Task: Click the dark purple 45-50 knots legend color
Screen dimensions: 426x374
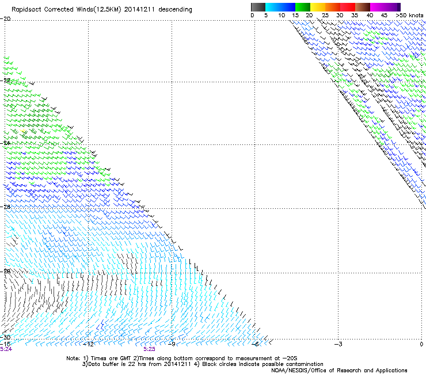Action: 393,7
